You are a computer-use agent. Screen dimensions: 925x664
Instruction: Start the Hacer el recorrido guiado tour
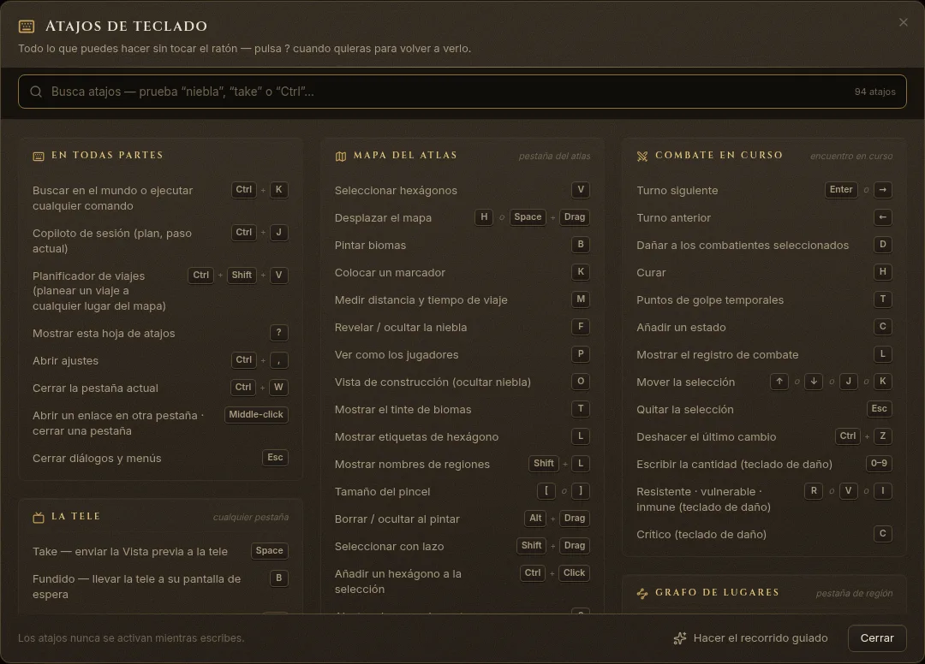(751, 638)
